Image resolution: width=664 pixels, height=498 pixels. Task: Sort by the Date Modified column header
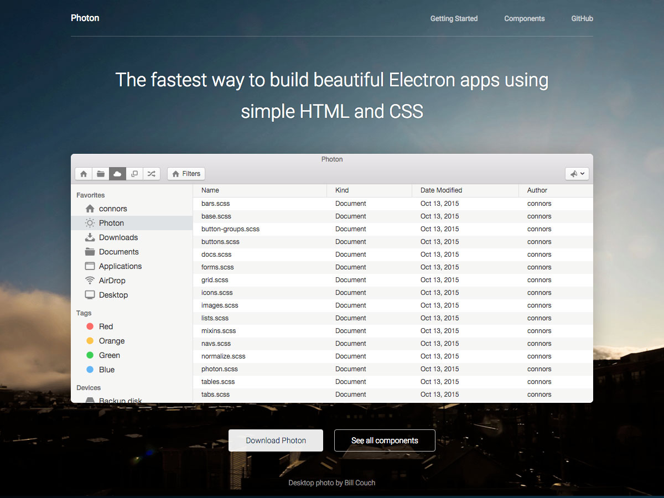(x=466, y=190)
